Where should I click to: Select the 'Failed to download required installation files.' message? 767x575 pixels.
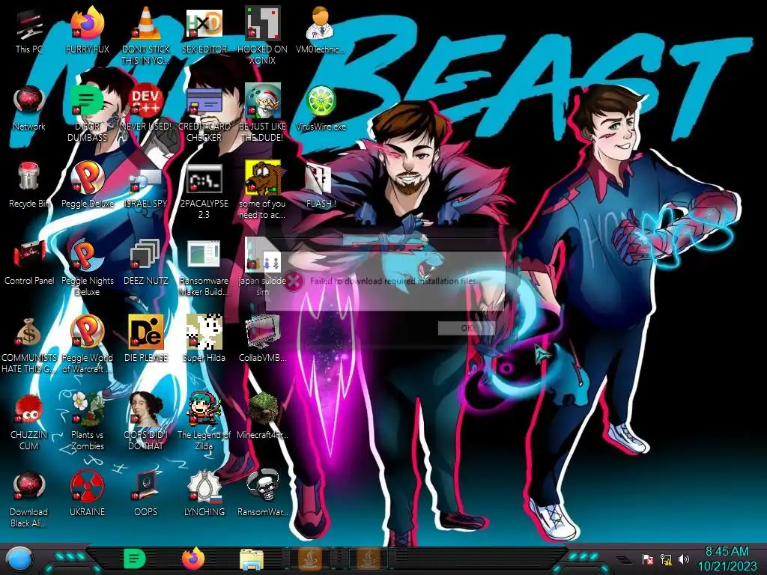(x=394, y=281)
